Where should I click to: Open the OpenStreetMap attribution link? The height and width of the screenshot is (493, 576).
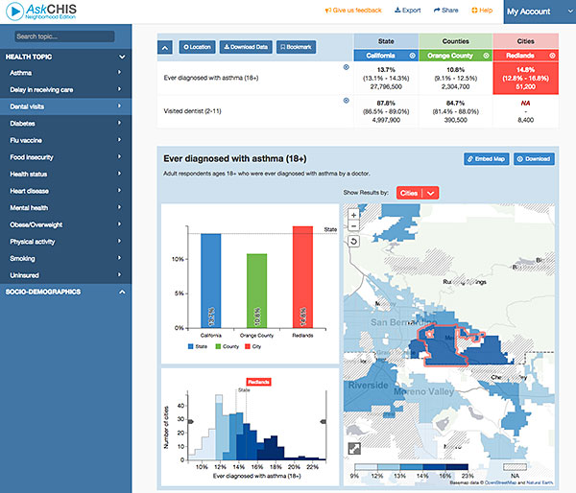coord(501,482)
